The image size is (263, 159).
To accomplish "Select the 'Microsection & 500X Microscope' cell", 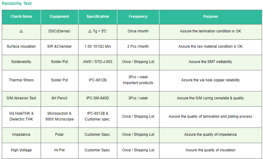I will click(60, 116).
